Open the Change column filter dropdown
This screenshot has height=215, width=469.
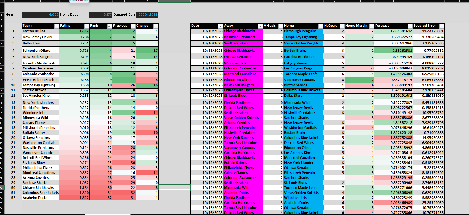click(156, 26)
